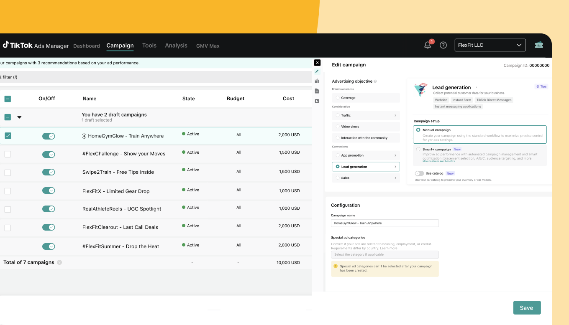This screenshot has width=569, height=325.
Task: Click the document icon in side panel
Action: pos(317,91)
